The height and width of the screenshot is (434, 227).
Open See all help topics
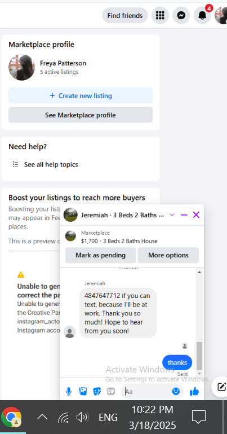51,164
